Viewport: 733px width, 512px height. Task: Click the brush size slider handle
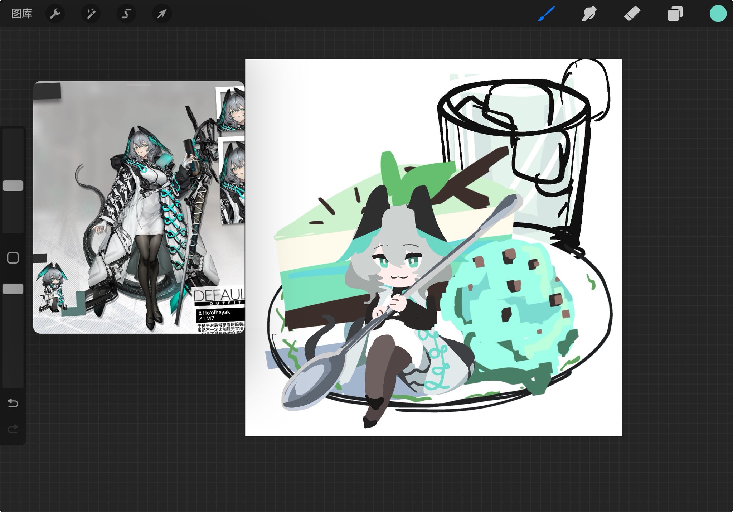[x=13, y=185]
